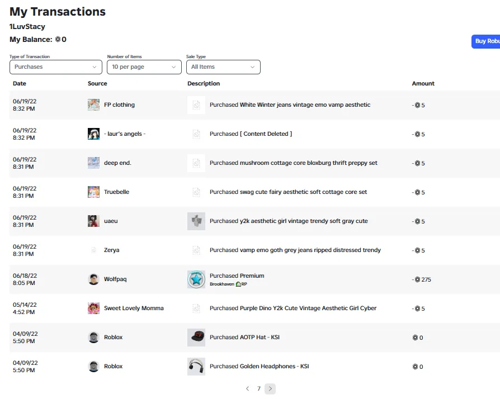Open the Golden Headphones - KSI item image

tap(196, 366)
